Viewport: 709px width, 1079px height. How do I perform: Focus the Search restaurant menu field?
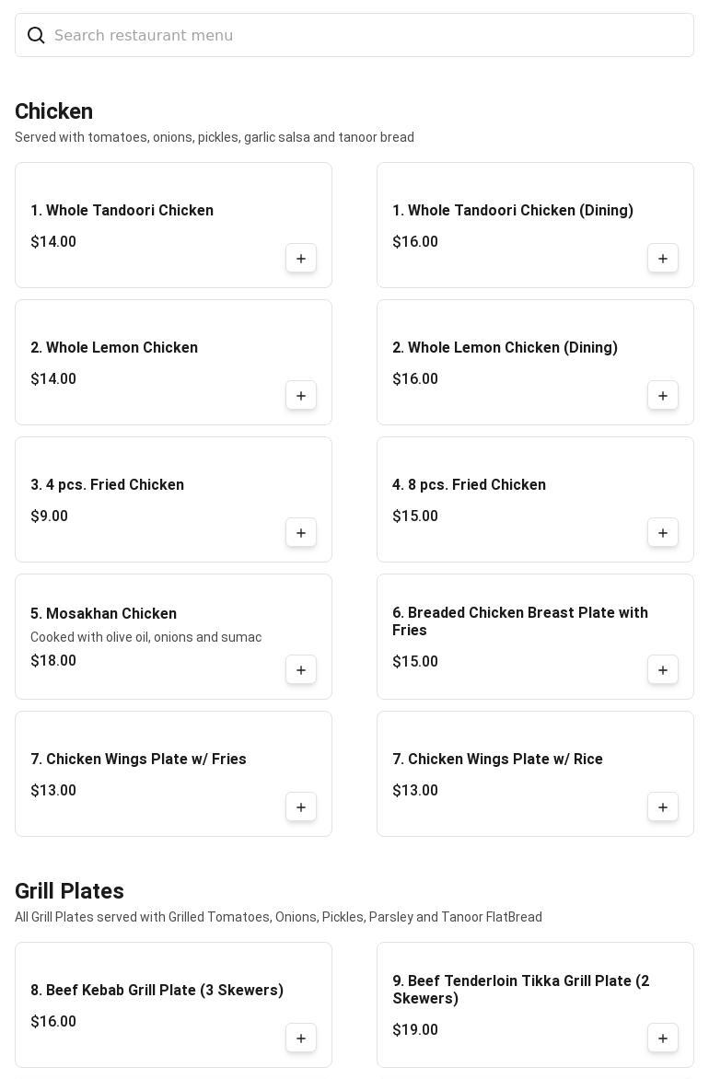354,35
